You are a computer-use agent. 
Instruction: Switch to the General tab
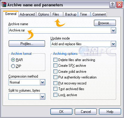click(x=11, y=14)
